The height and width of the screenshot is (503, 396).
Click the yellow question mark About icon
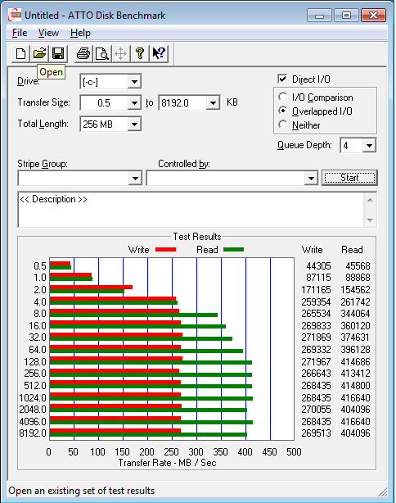pos(140,53)
